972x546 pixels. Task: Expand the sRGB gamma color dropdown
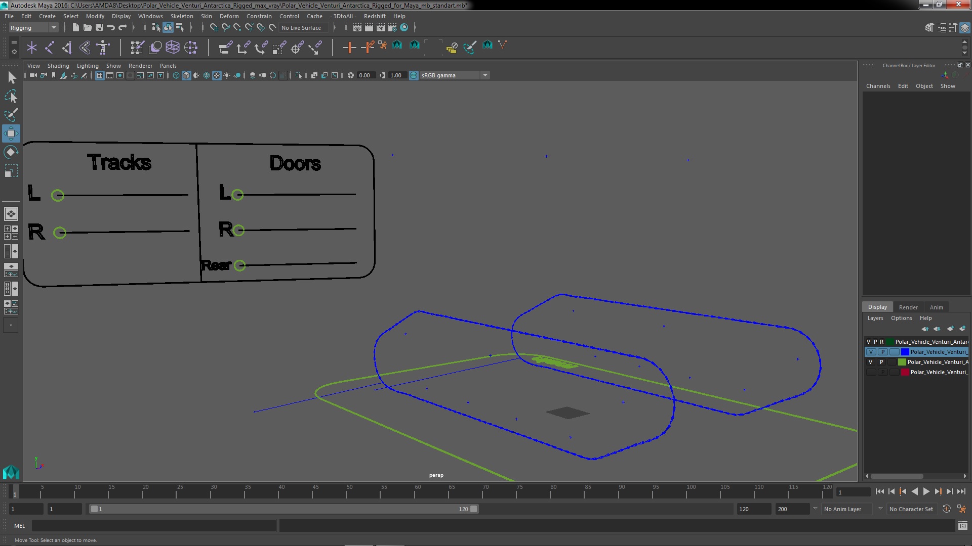click(484, 75)
